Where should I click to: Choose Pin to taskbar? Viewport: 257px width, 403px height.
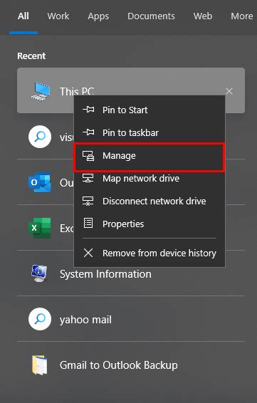[150, 132]
